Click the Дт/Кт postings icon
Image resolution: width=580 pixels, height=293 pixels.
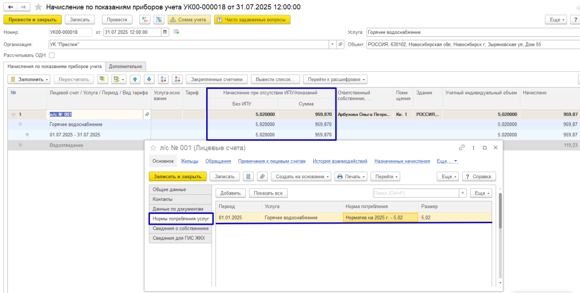pos(144,20)
